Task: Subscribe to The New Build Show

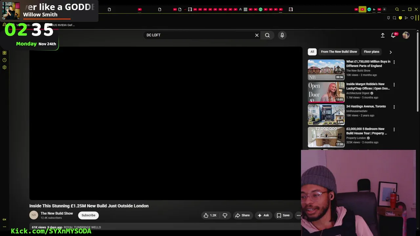Action: click(x=88, y=215)
